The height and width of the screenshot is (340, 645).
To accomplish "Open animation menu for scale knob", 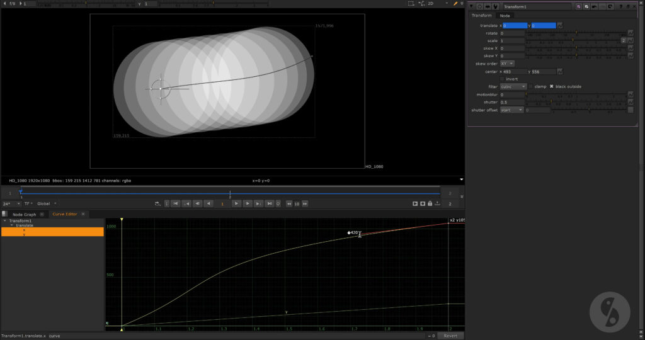I will (x=630, y=40).
